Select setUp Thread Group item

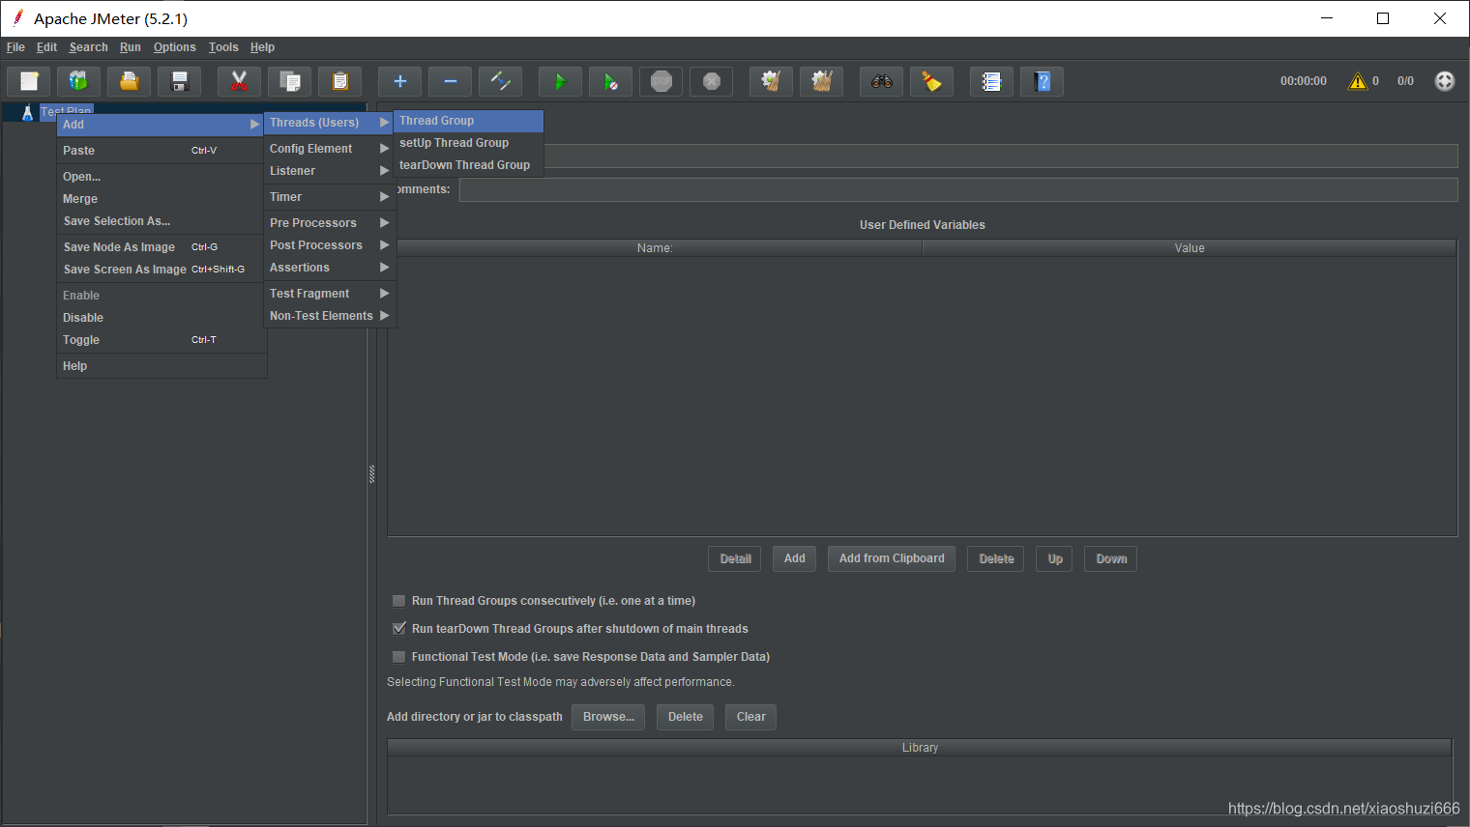pyautogui.click(x=469, y=143)
